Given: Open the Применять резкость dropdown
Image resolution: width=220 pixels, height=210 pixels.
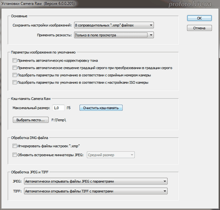Looking at the screenshot, I should [x=114, y=35].
